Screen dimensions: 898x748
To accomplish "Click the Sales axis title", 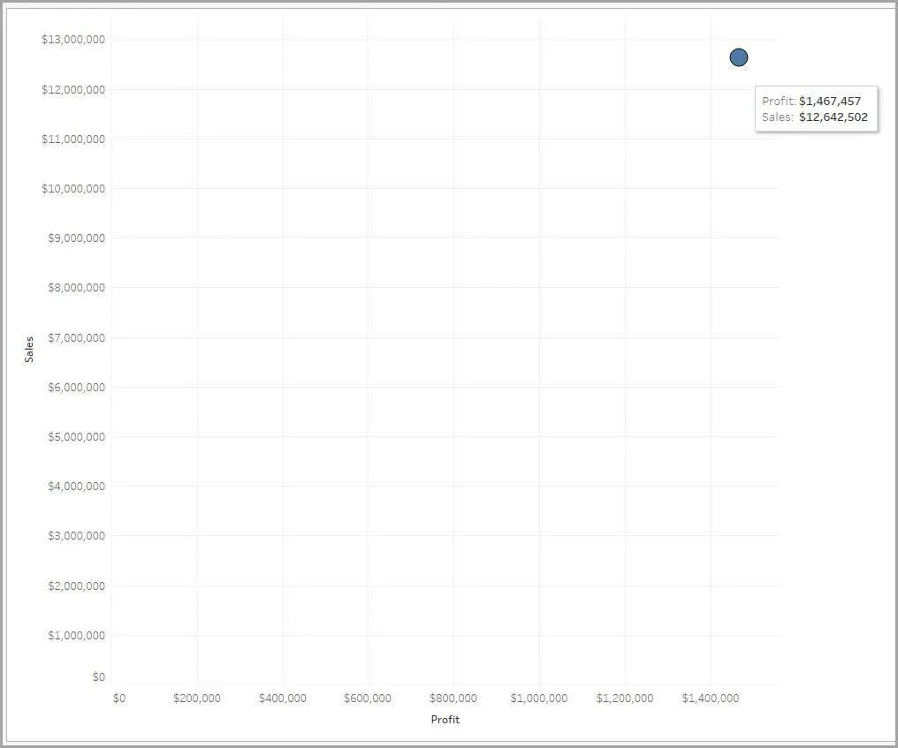I will pyautogui.click(x=29, y=349).
